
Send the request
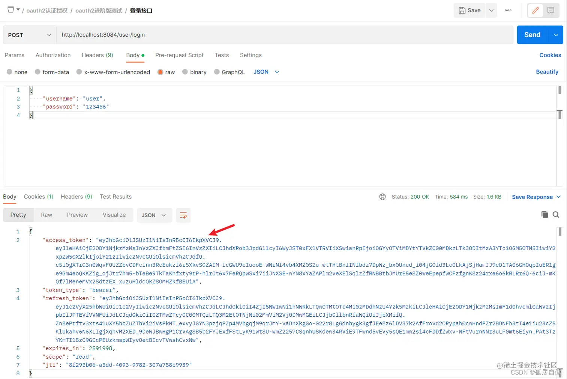(532, 35)
